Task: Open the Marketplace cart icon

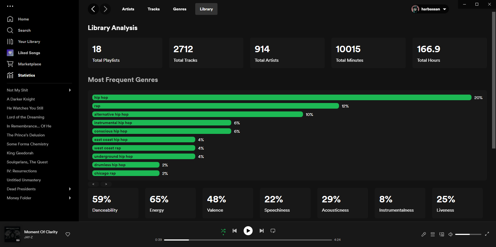Action: [10, 64]
